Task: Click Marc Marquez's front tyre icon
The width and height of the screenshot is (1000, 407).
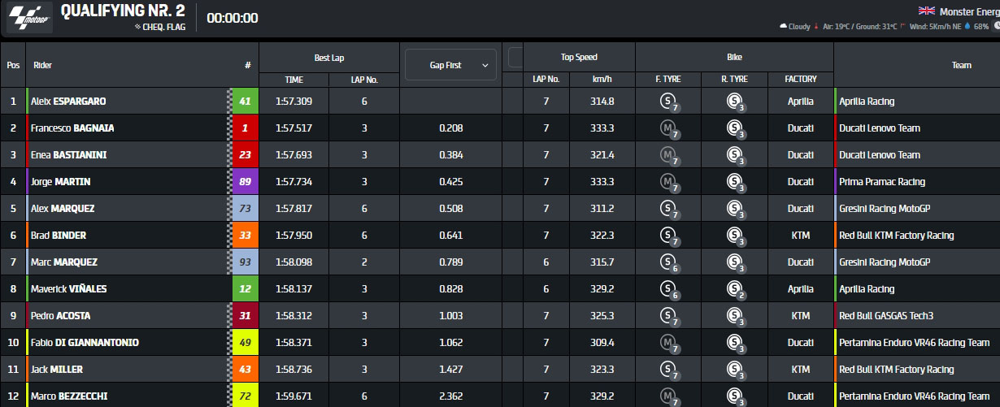Action: [668, 262]
